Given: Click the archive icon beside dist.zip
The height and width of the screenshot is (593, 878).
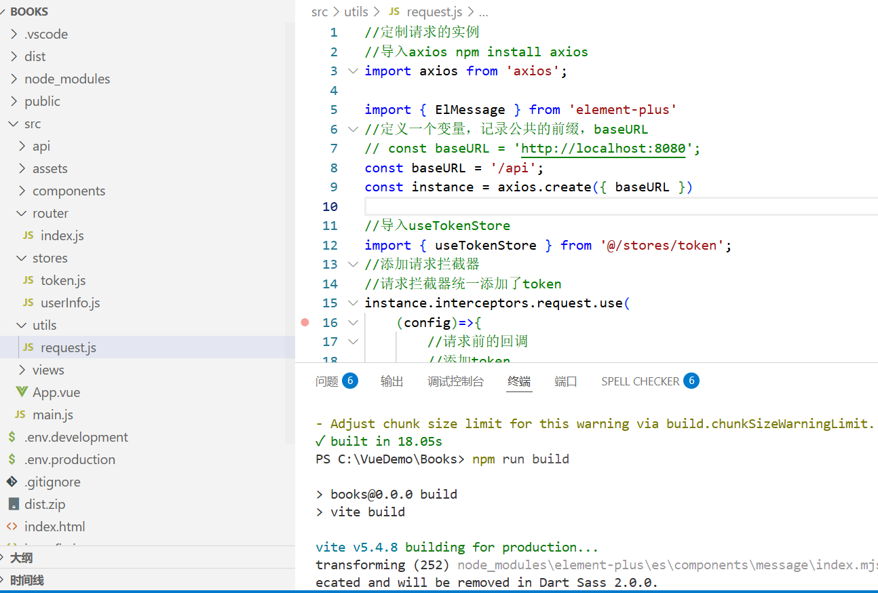Looking at the screenshot, I should [13, 504].
